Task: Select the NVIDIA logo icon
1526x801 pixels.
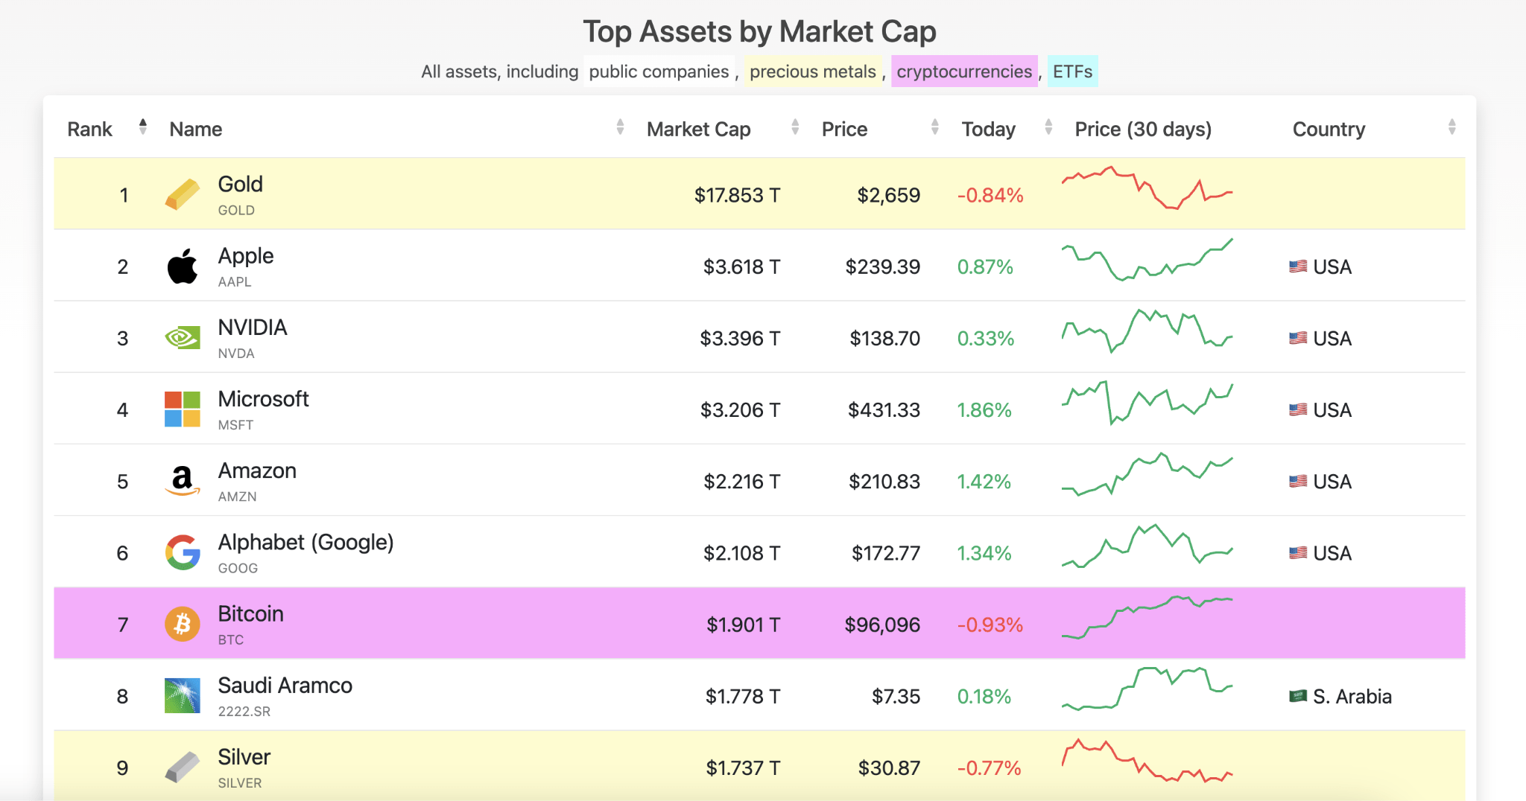Action: pyautogui.click(x=182, y=337)
